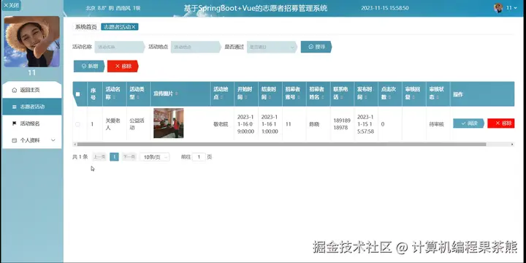Click the red 移除 button in 关爱老人 row
526x263 pixels.
pos(501,123)
